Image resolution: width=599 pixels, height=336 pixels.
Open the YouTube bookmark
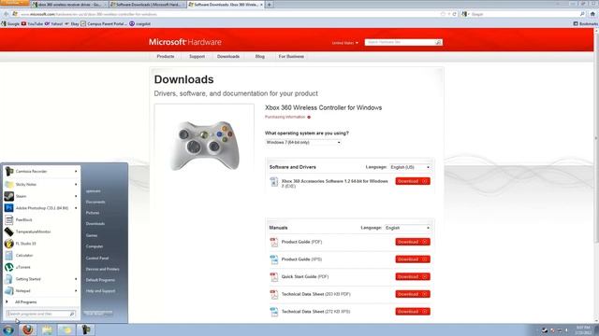coord(32,23)
